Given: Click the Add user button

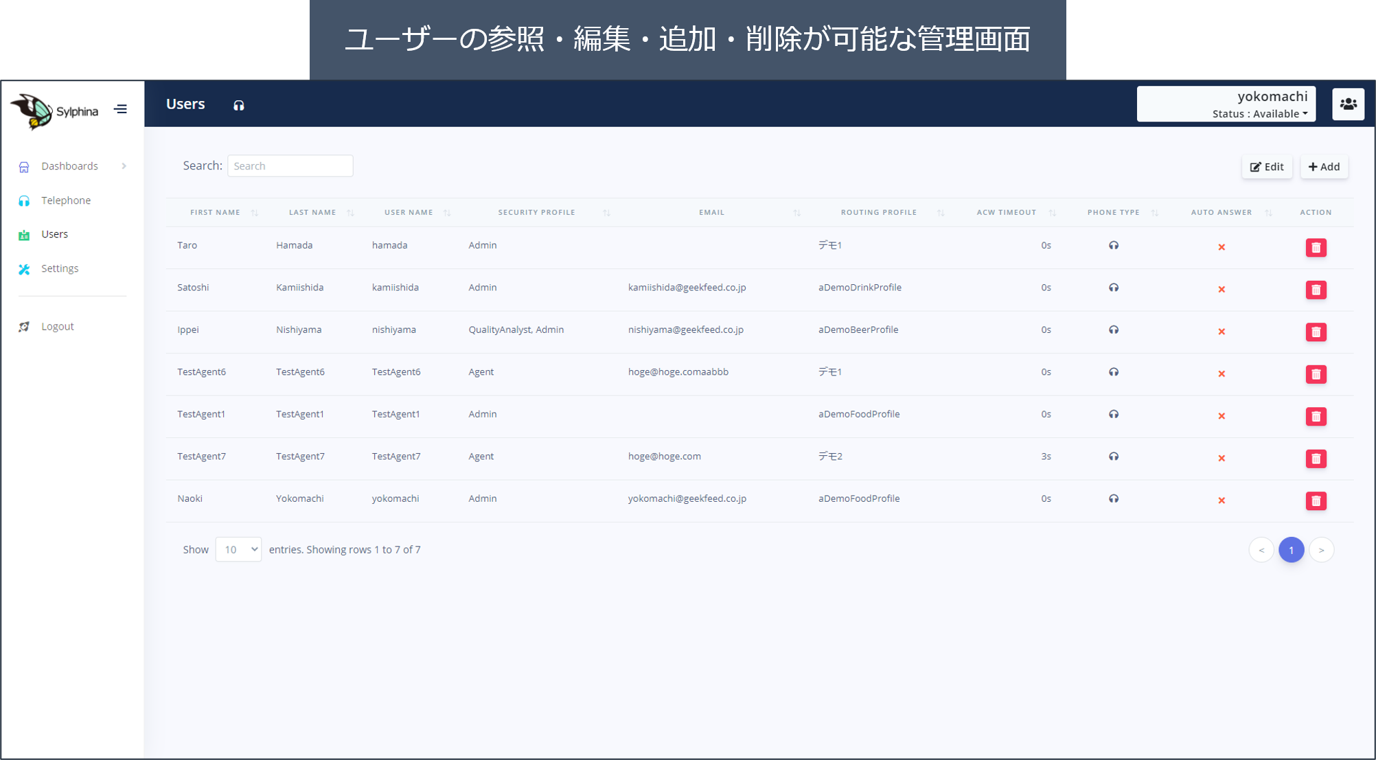Looking at the screenshot, I should (1324, 167).
